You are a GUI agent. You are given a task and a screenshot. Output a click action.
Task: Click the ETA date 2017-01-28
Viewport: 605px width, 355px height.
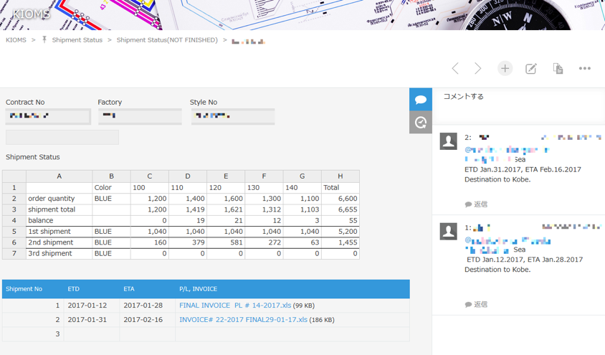tap(143, 306)
